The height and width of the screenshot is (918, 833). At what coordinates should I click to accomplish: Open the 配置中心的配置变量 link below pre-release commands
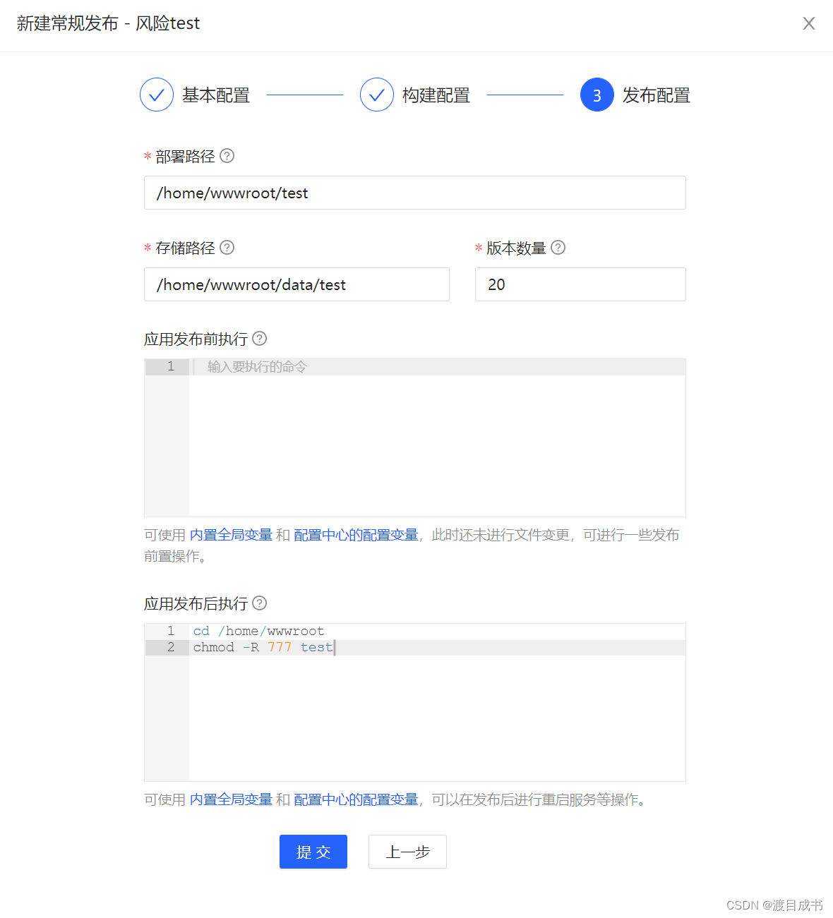[356, 535]
